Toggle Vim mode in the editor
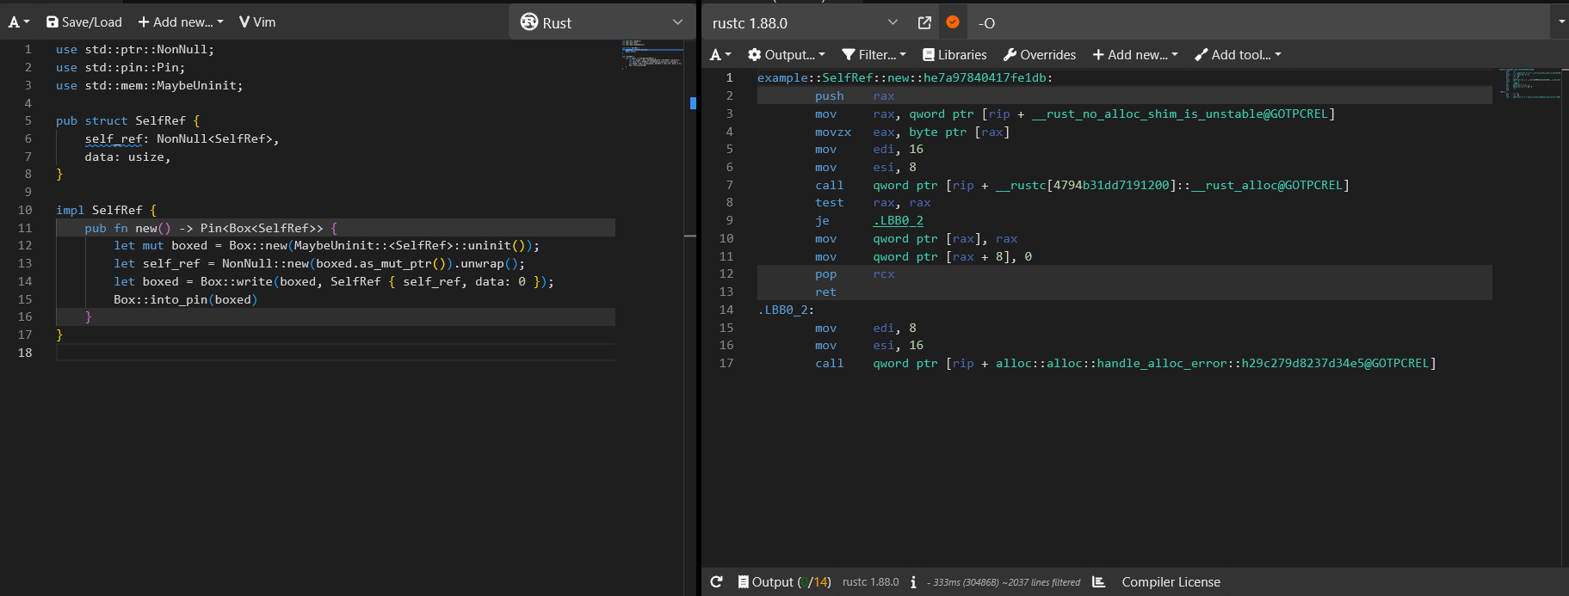 [257, 22]
